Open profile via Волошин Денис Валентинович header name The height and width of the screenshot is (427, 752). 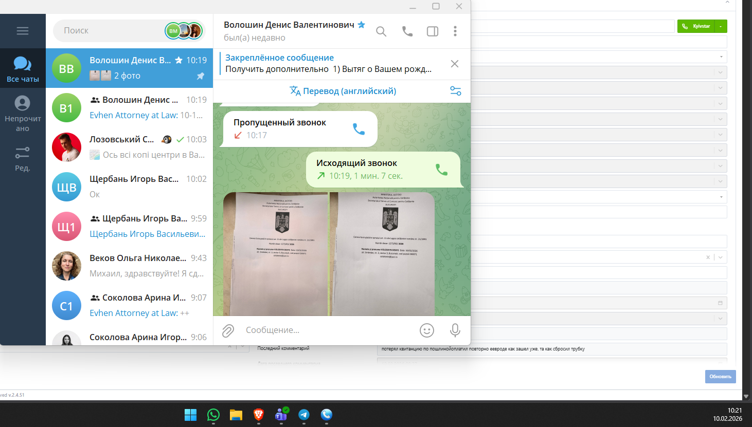[x=289, y=25]
